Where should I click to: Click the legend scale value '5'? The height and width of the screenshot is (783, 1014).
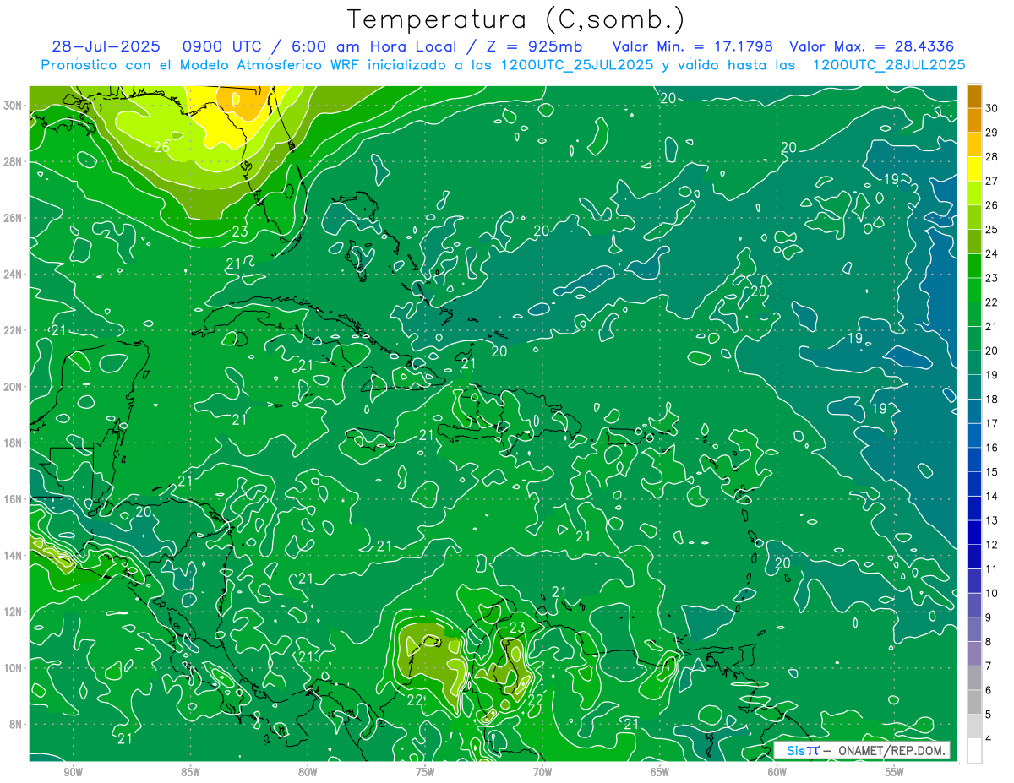click(x=989, y=715)
